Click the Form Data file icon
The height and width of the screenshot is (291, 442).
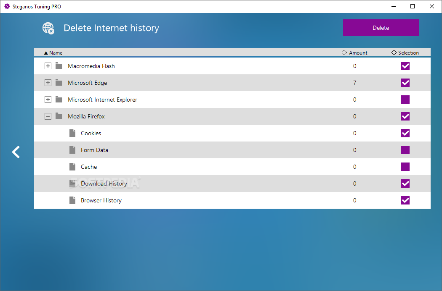72,150
